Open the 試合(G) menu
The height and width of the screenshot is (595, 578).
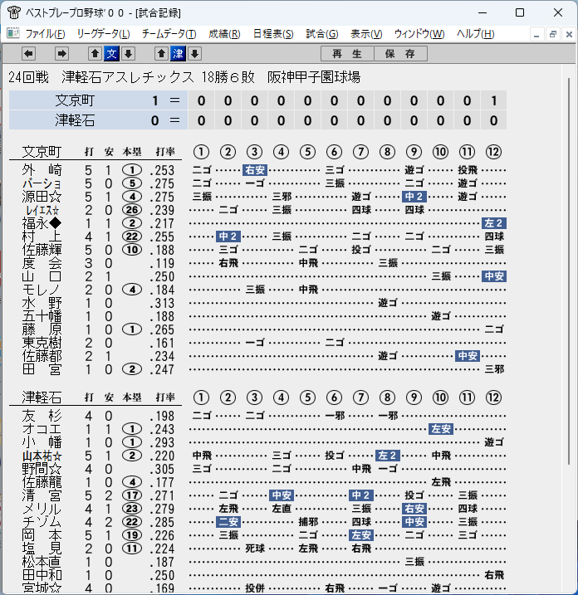click(x=322, y=34)
